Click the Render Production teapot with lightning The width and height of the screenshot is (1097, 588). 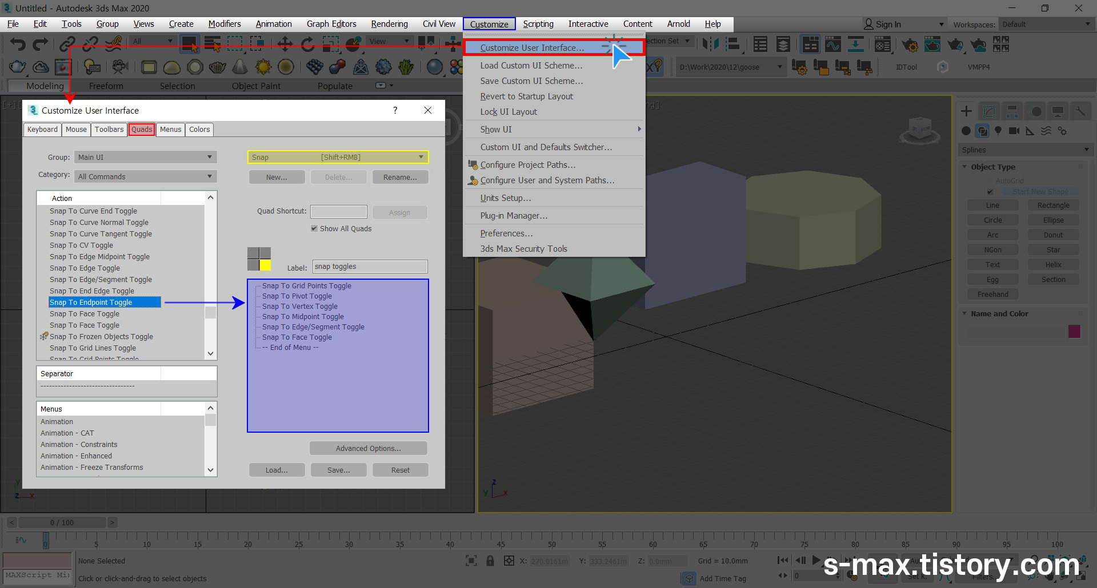955,44
